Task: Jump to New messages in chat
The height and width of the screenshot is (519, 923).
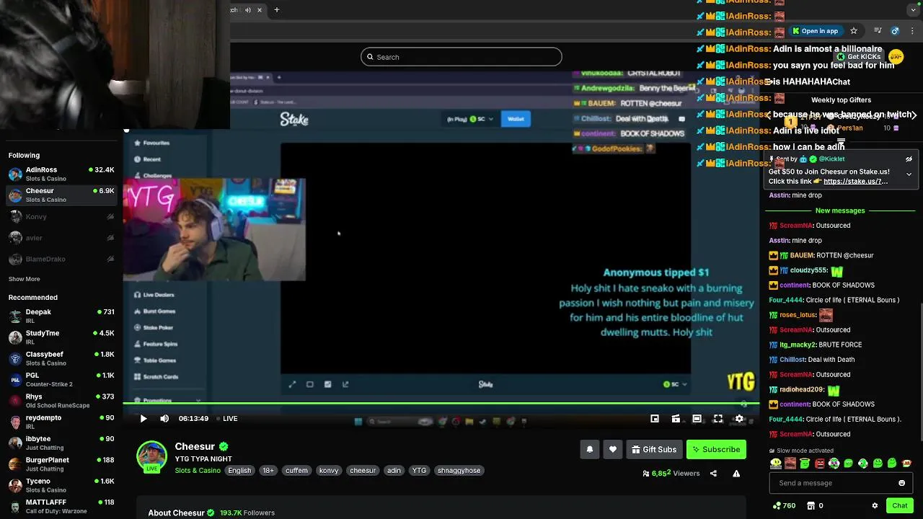Action: (839, 210)
